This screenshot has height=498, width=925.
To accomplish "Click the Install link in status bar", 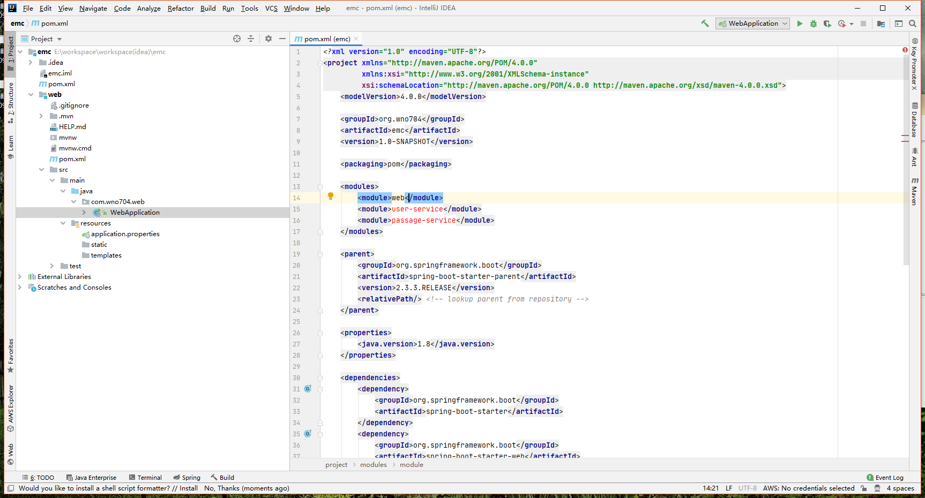I will pos(188,488).
